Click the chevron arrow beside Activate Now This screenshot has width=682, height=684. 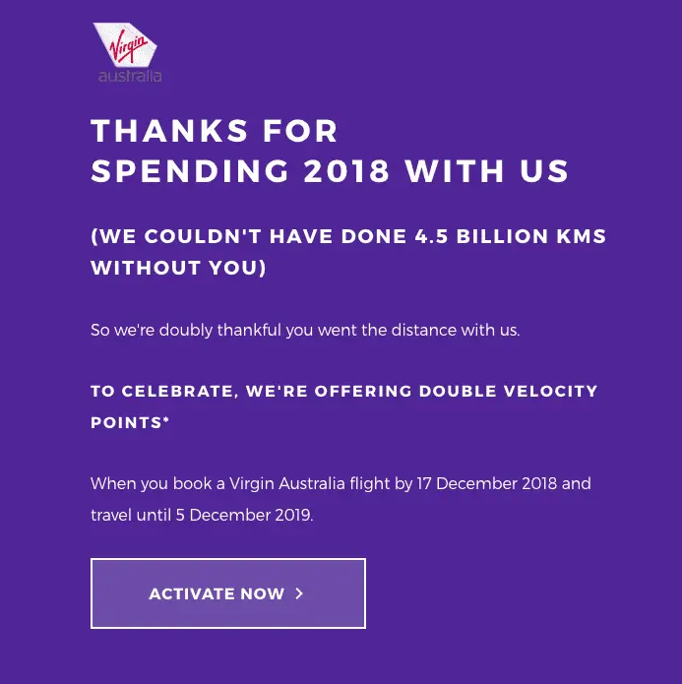tap(299, 593)
